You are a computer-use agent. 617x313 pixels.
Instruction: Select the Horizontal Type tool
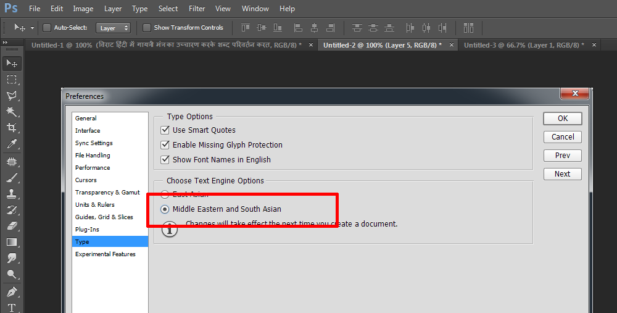pyautogui.click(x=12, y=307)
